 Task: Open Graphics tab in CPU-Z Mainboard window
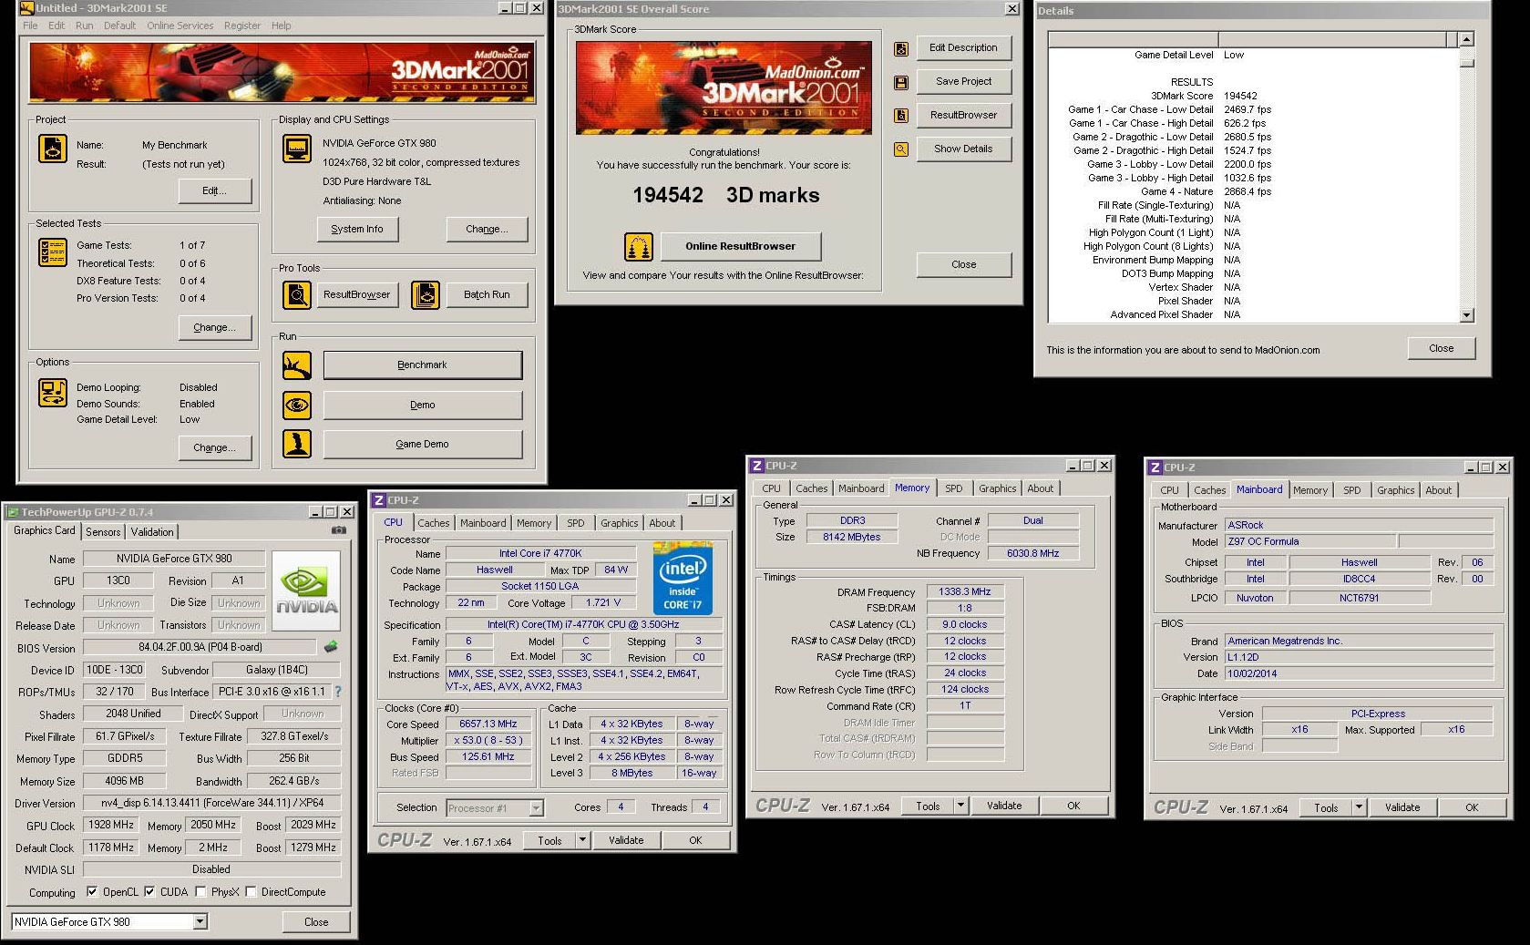point(1396,490)
